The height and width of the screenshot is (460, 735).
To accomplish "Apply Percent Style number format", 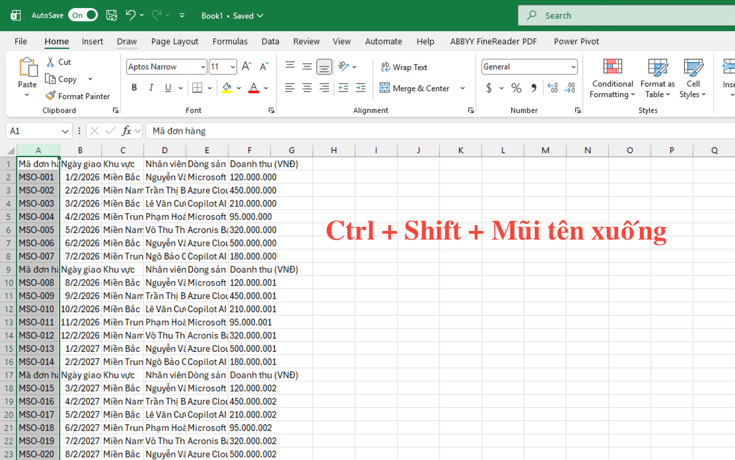I will 516,88.
